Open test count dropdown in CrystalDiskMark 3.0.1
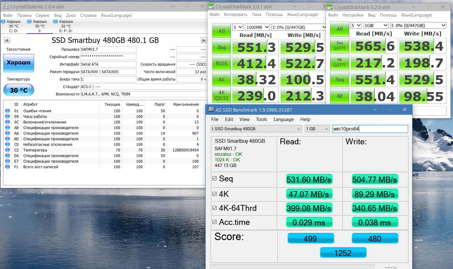 [x=238, y=27]
